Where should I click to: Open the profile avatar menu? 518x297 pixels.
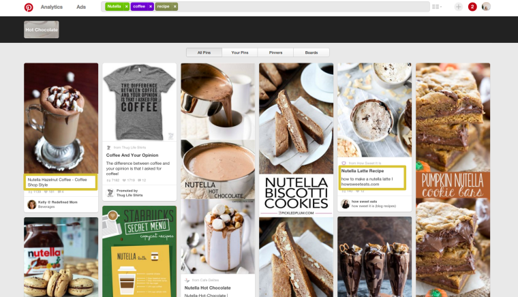(486, 7)
